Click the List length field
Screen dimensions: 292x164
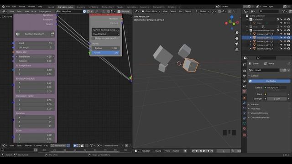pos(35,47)
